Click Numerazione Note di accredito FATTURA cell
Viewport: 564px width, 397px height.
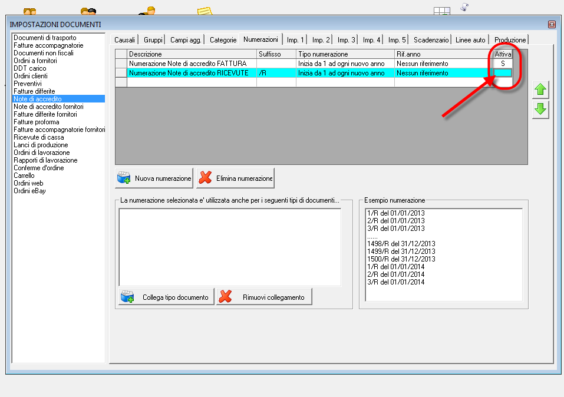192,64
